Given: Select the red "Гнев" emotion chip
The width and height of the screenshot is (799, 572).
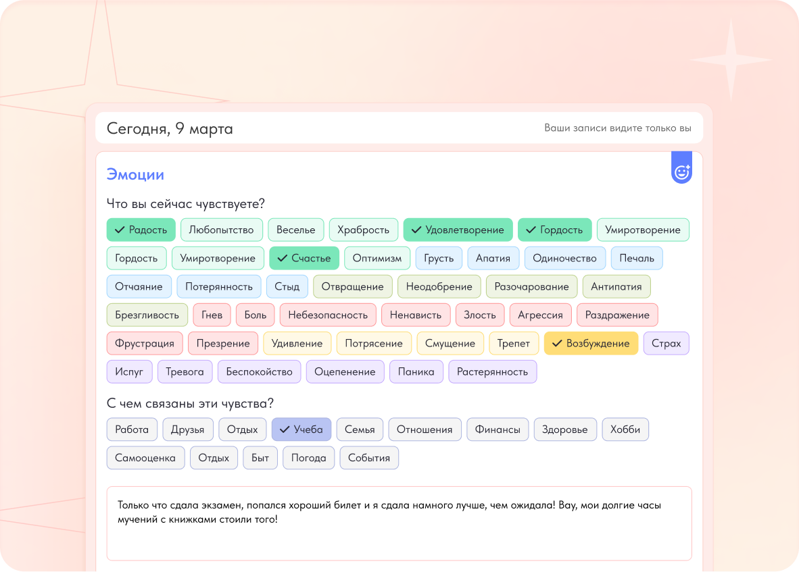Looking at the screenshot, I should tap(212, 315).
